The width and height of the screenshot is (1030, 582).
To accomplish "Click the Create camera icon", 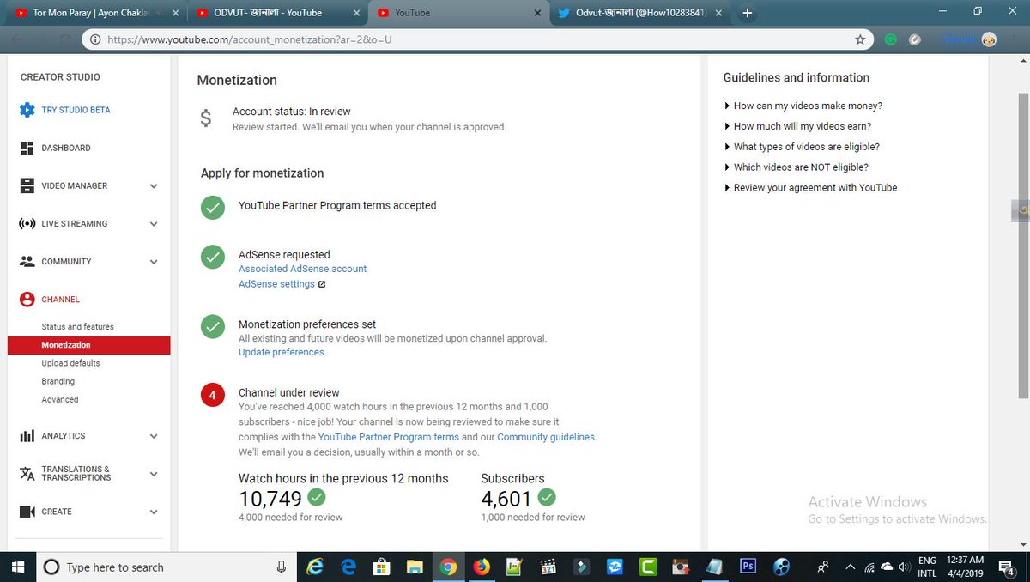I will [x=27, y=512].
